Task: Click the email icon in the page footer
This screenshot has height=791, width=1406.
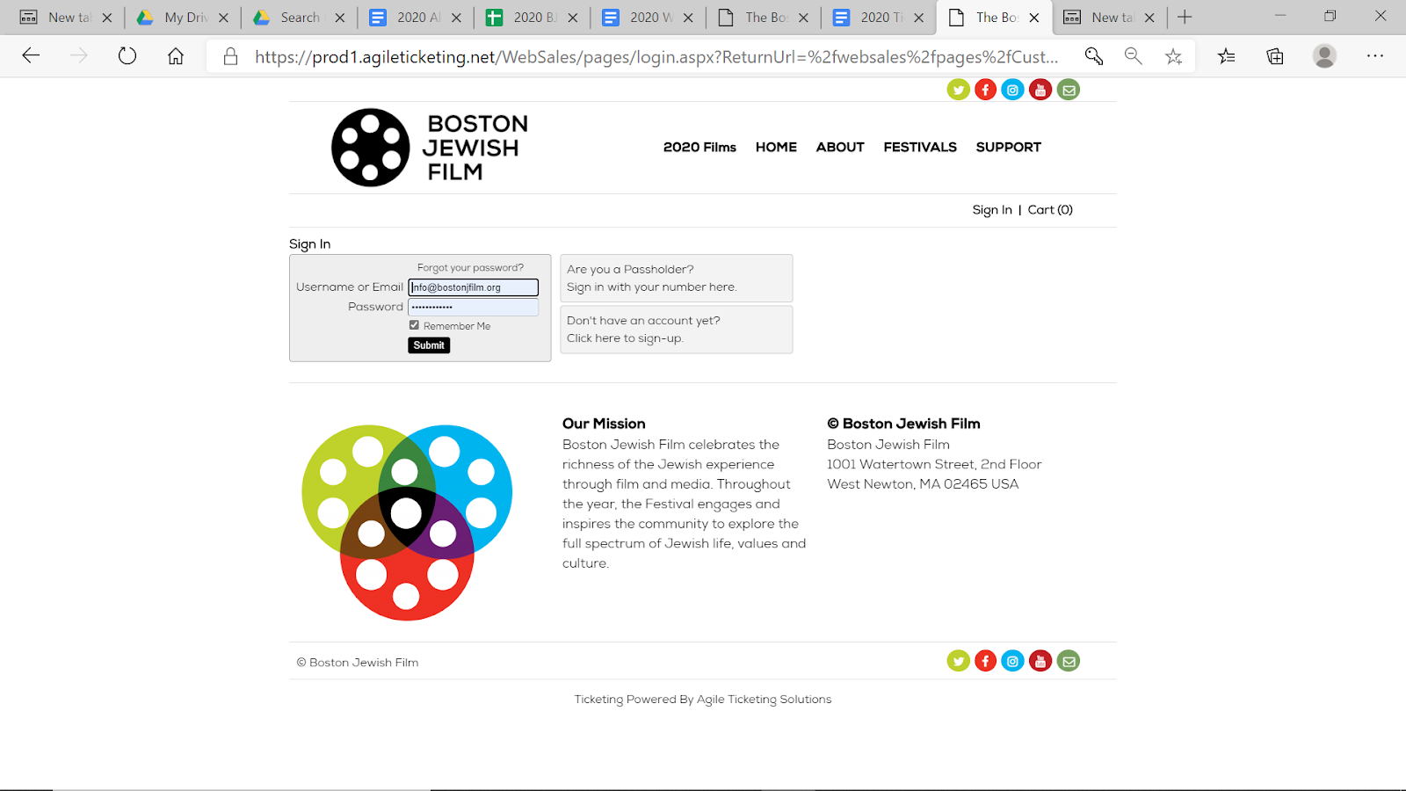Action: click(1069, 661)
